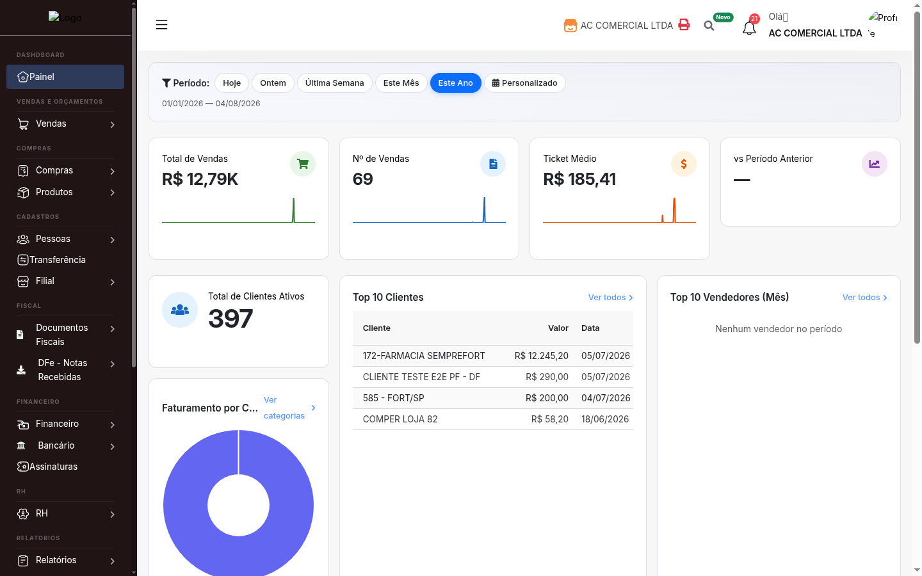Click Ver todos in Top 10 Clientes
This screenshot has height=576, width=922.
(x=610, y=298)
